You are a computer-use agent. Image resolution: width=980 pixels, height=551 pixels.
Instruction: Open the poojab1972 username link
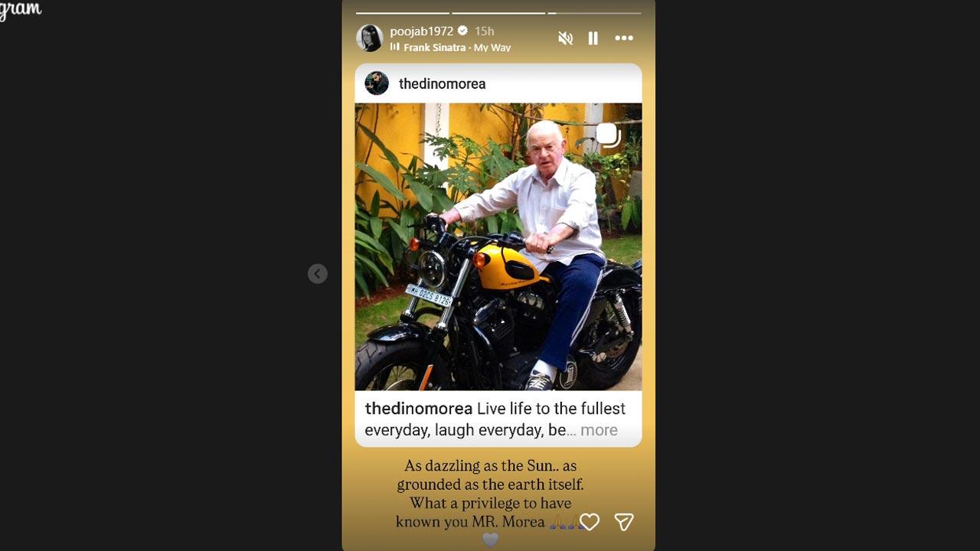(421, 31)
